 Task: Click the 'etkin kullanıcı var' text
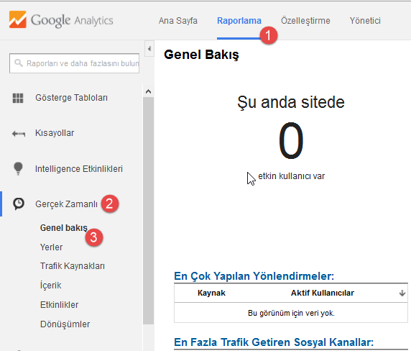coord(292,176)
